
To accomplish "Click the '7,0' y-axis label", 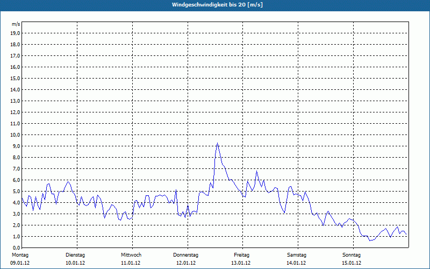I will coord(16,169).
